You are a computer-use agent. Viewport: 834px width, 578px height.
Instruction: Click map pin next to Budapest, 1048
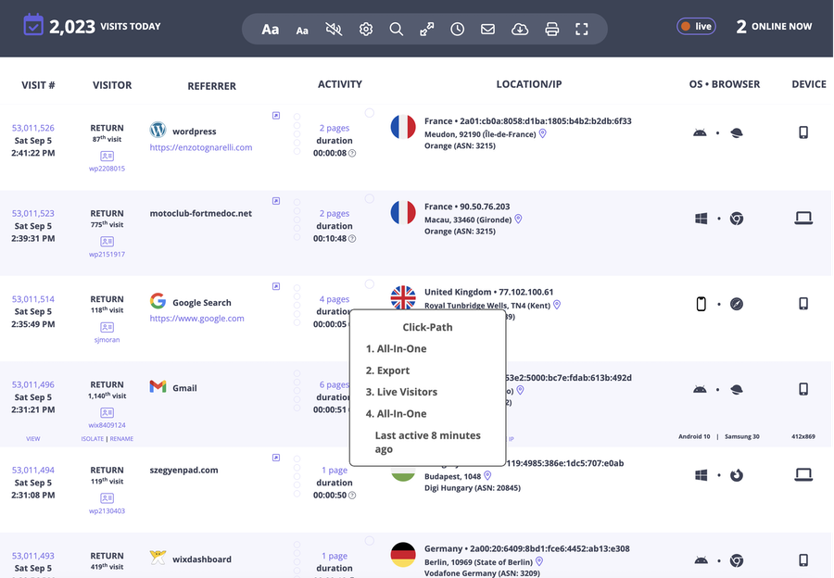(x=487, y=476)
